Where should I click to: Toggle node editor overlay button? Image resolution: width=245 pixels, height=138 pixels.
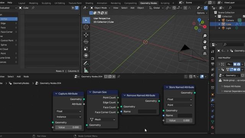(x=202, y=77)
